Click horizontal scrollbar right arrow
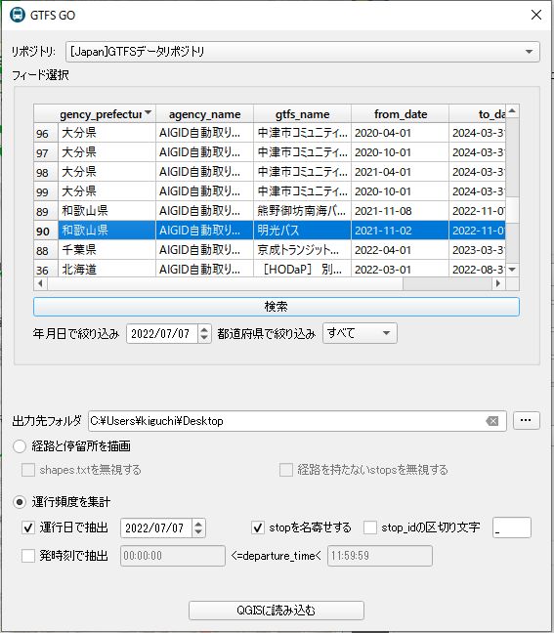This screenshot has height=633, width=554. 498,283
